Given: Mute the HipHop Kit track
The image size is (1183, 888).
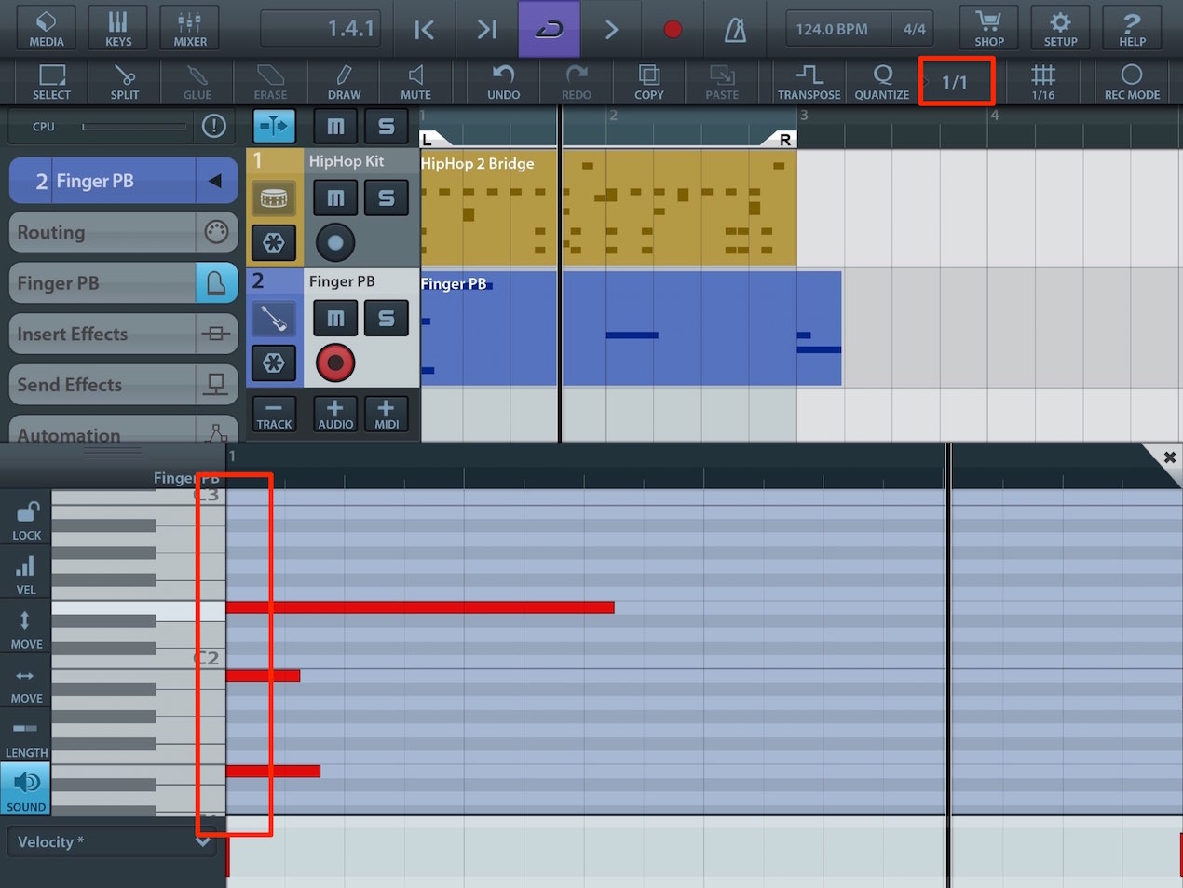Looking at the screenshot, I should 335,198.
